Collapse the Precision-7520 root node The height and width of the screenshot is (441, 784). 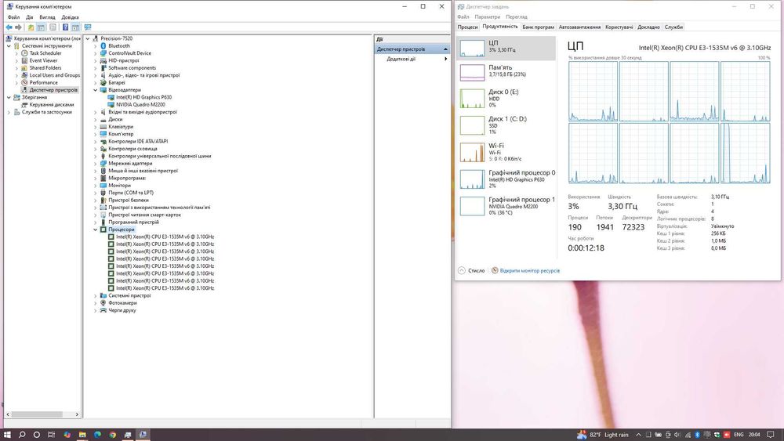(88, 38)
